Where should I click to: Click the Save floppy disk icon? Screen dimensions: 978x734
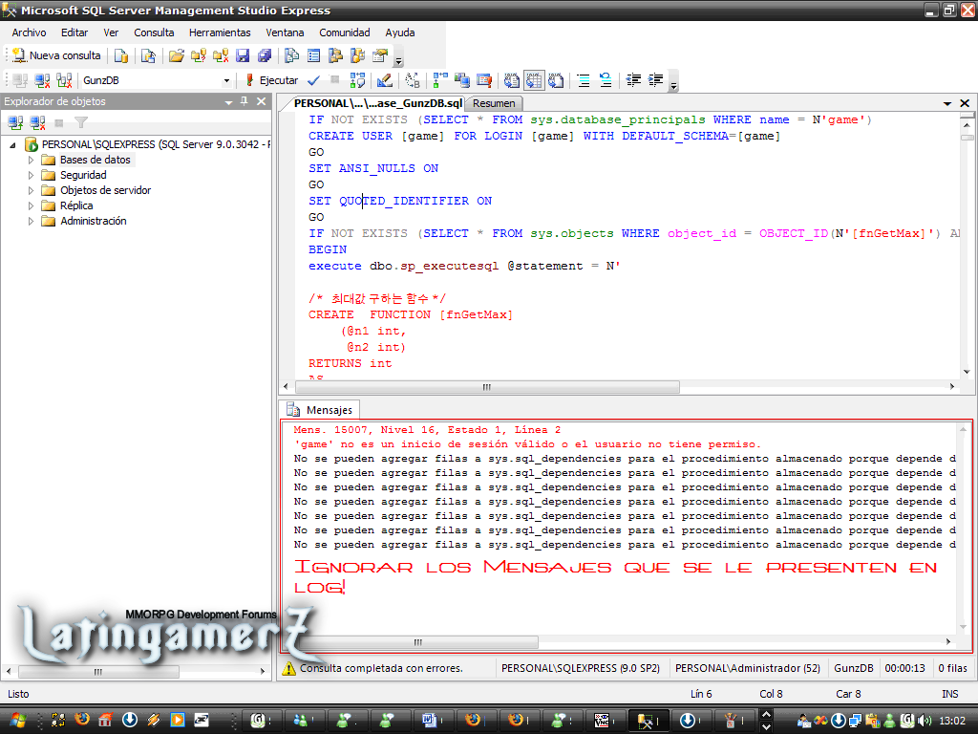pyautogui.click(x=243, y=55)
